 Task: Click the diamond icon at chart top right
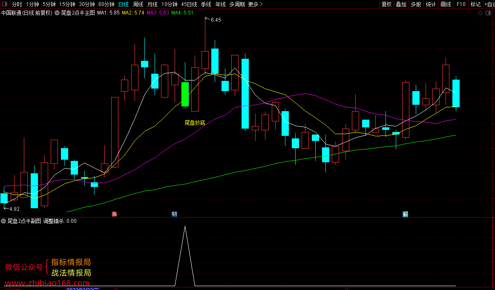click(x=480, y=13)
